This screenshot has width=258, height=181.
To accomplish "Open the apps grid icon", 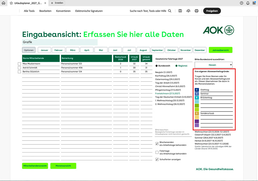I will click(254, 3).
